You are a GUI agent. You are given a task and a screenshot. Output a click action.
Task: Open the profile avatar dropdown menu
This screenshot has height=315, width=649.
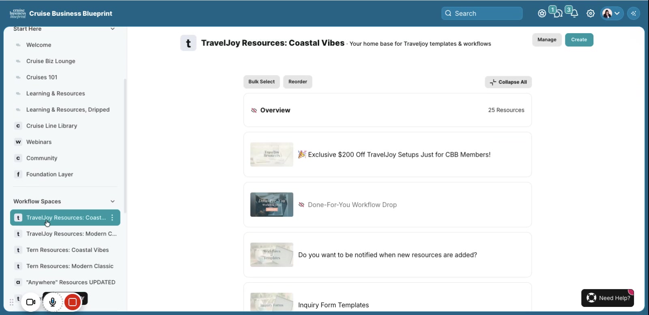coord(612,13)
